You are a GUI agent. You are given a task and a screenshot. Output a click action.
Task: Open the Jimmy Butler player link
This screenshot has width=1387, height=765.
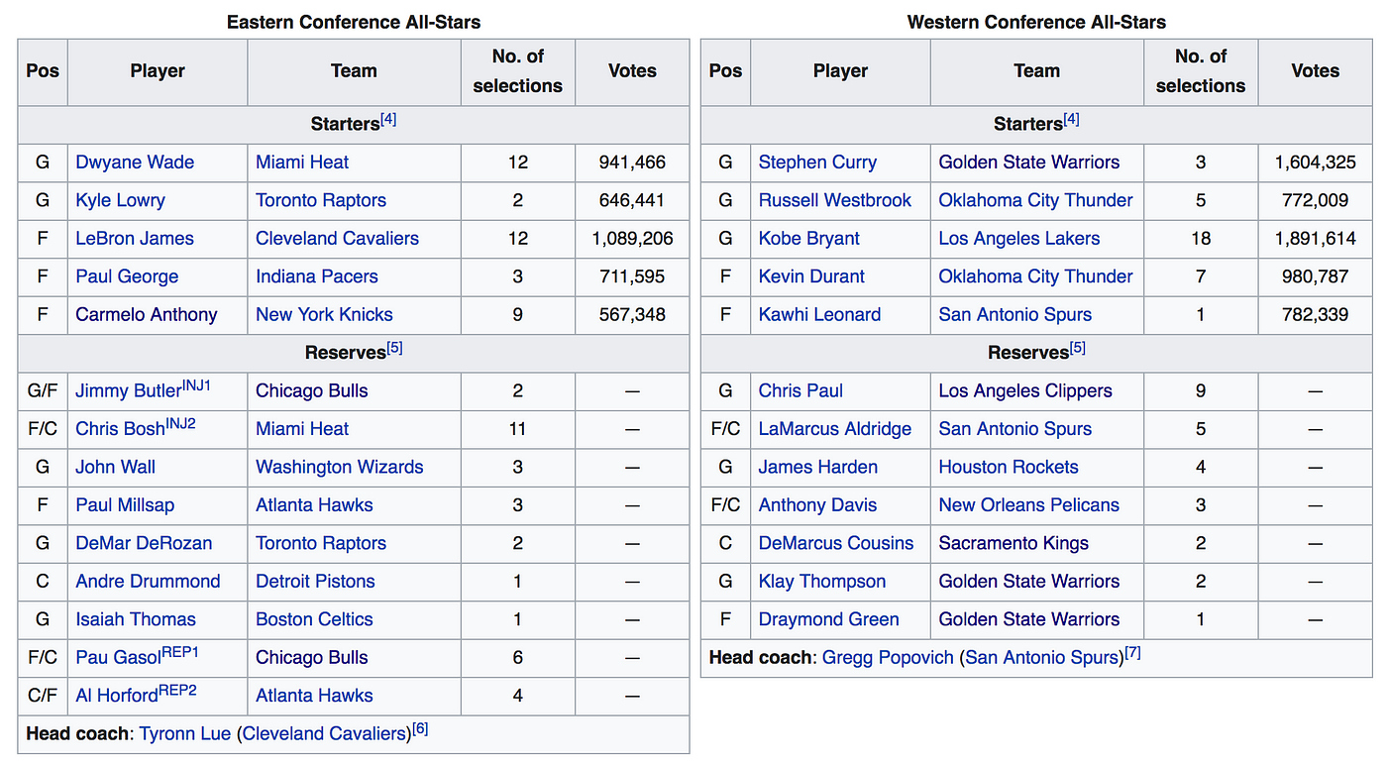[129, 391]
